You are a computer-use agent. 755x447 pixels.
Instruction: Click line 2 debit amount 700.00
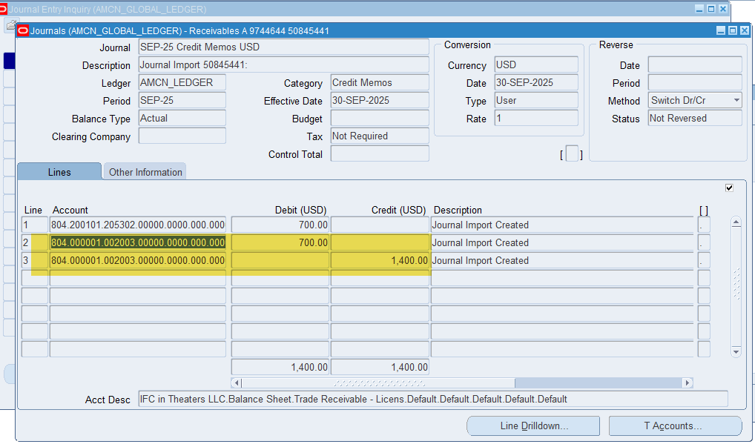pos(280,242)
